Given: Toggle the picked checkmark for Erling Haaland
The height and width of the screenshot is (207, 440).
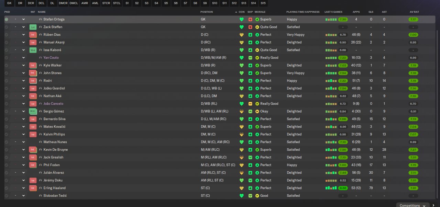Looking at the screenshot, I should 7,188.
